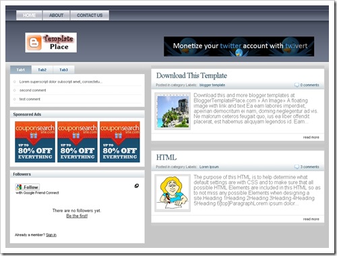337x256 pixels.
Task: Click the 'Be the first!' link
Action: tap(77, 216)
